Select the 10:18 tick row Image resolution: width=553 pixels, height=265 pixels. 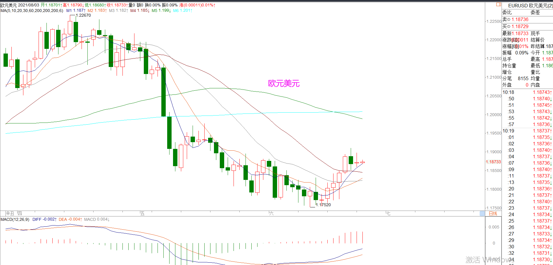(527, 92)
